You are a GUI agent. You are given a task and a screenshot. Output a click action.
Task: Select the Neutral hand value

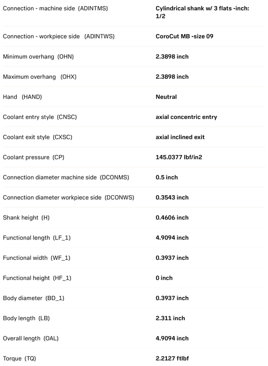[x=166, y=97]
